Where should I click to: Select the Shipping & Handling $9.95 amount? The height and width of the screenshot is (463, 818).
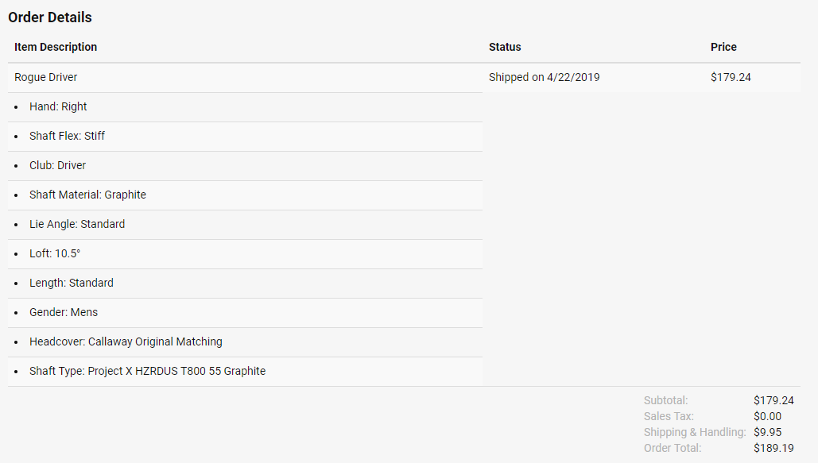point(767,432)
